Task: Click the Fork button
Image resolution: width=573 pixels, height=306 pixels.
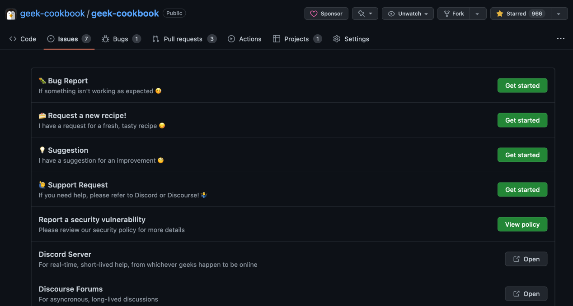Action: [x=454, y=14]
